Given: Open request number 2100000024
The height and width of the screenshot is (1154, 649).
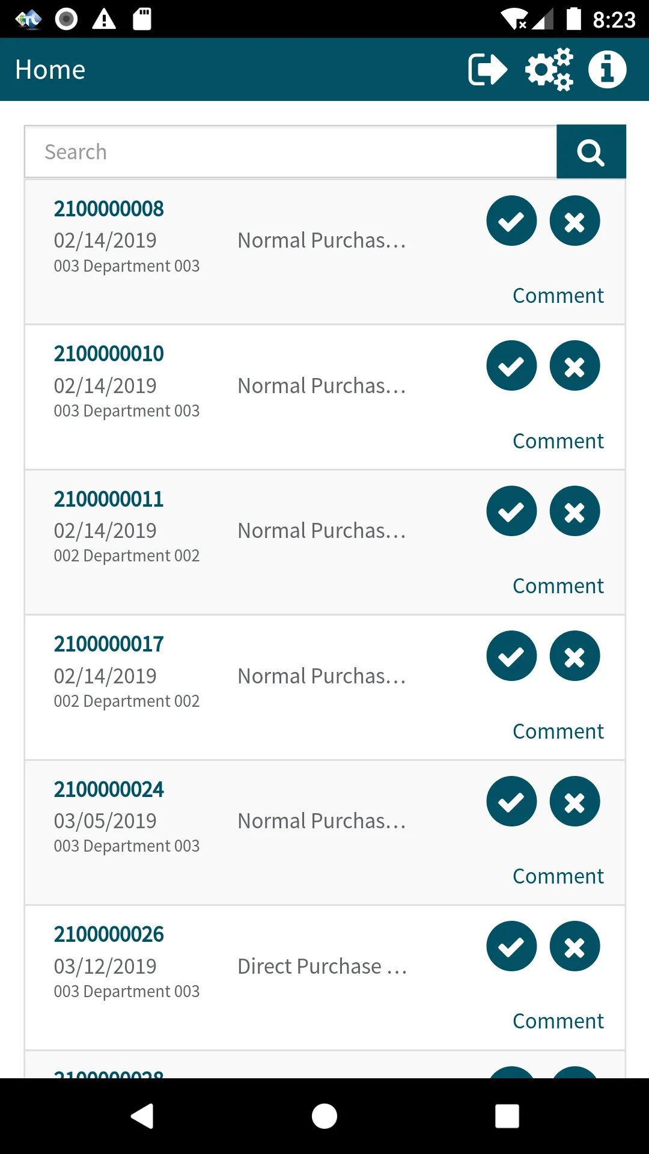Looking at the screenshot, I should coord(109,789).
